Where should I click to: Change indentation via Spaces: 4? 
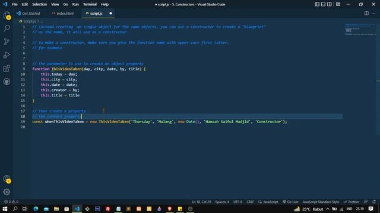pyautogui.click(x=222, y=202)
